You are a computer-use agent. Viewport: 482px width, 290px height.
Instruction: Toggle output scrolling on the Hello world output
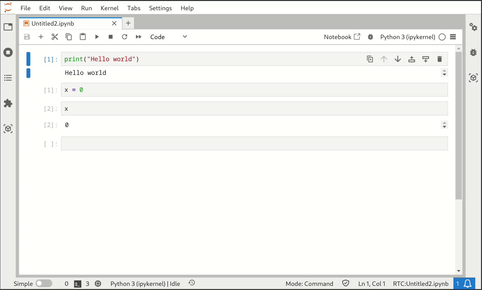point(444,73)
